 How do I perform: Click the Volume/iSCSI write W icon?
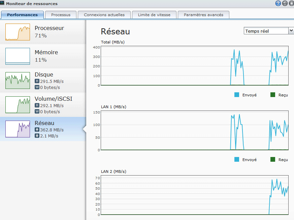[37, 112]
